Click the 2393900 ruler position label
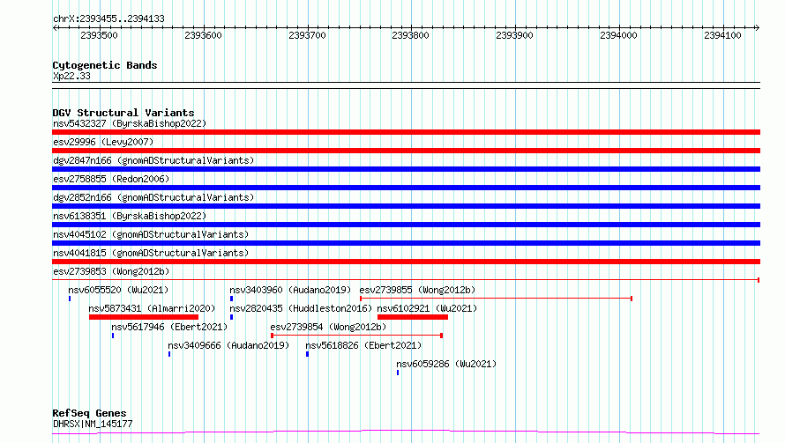The height and width of the screenshot is (443, 785). tap(514, 35)
